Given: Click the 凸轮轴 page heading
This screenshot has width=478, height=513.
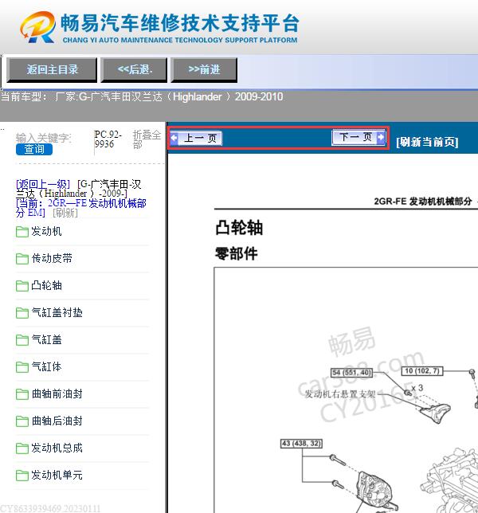Looking at the screenshot, I should click(239, 227).
